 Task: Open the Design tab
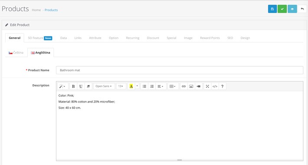(x=245, y=38)
